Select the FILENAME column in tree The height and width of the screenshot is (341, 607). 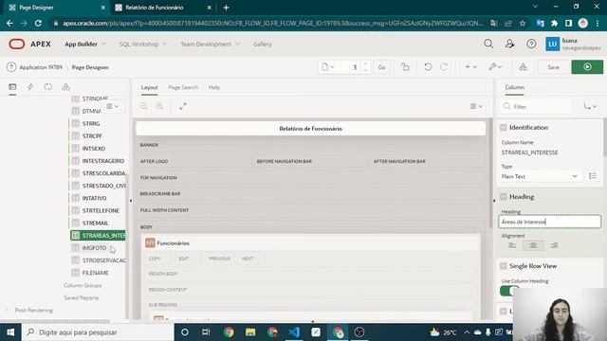95,273
